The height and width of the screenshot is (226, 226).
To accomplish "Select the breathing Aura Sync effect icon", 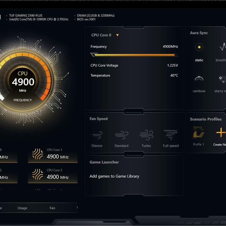I will click(223, 47).
